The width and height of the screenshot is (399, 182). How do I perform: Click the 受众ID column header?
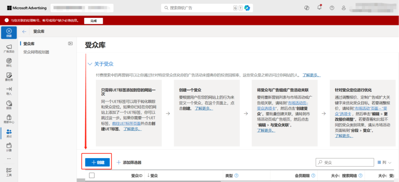pos(137,175)
